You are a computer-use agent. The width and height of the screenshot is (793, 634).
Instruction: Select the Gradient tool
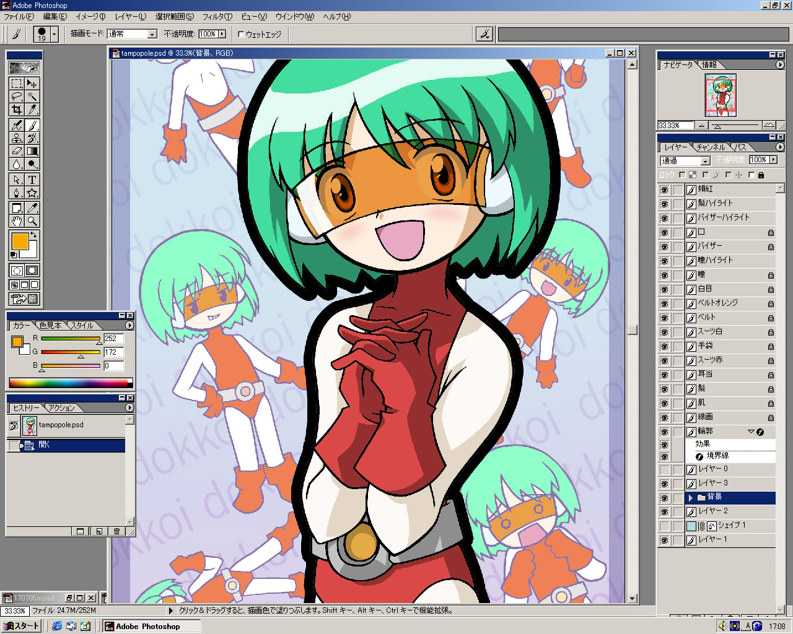[32, 151]
